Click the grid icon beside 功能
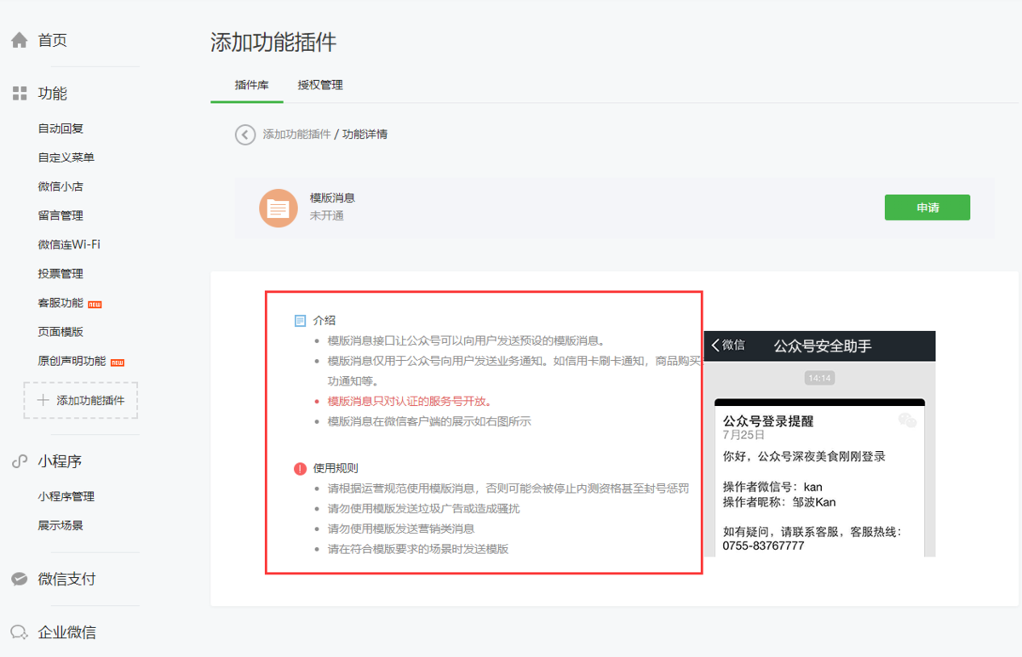Viewport: 1022px width, 657px height. coord(20,94)
